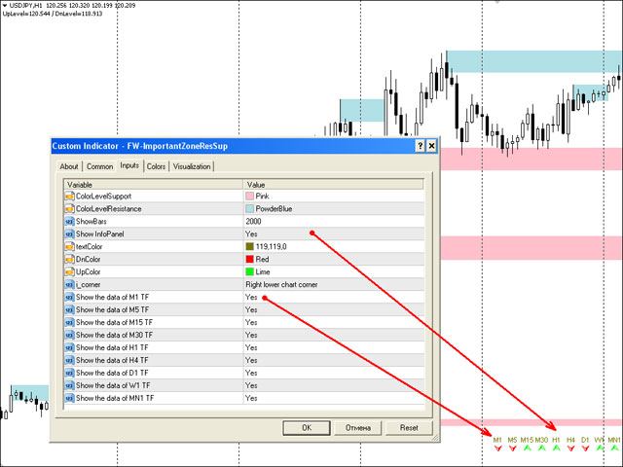The image size is (623, 467).
Task: Click the icon beside Show the data of MN1 TF
Action: click(69, 398)
